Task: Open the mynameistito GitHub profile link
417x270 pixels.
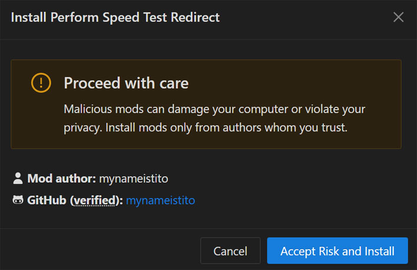Action: coord(160,200)
